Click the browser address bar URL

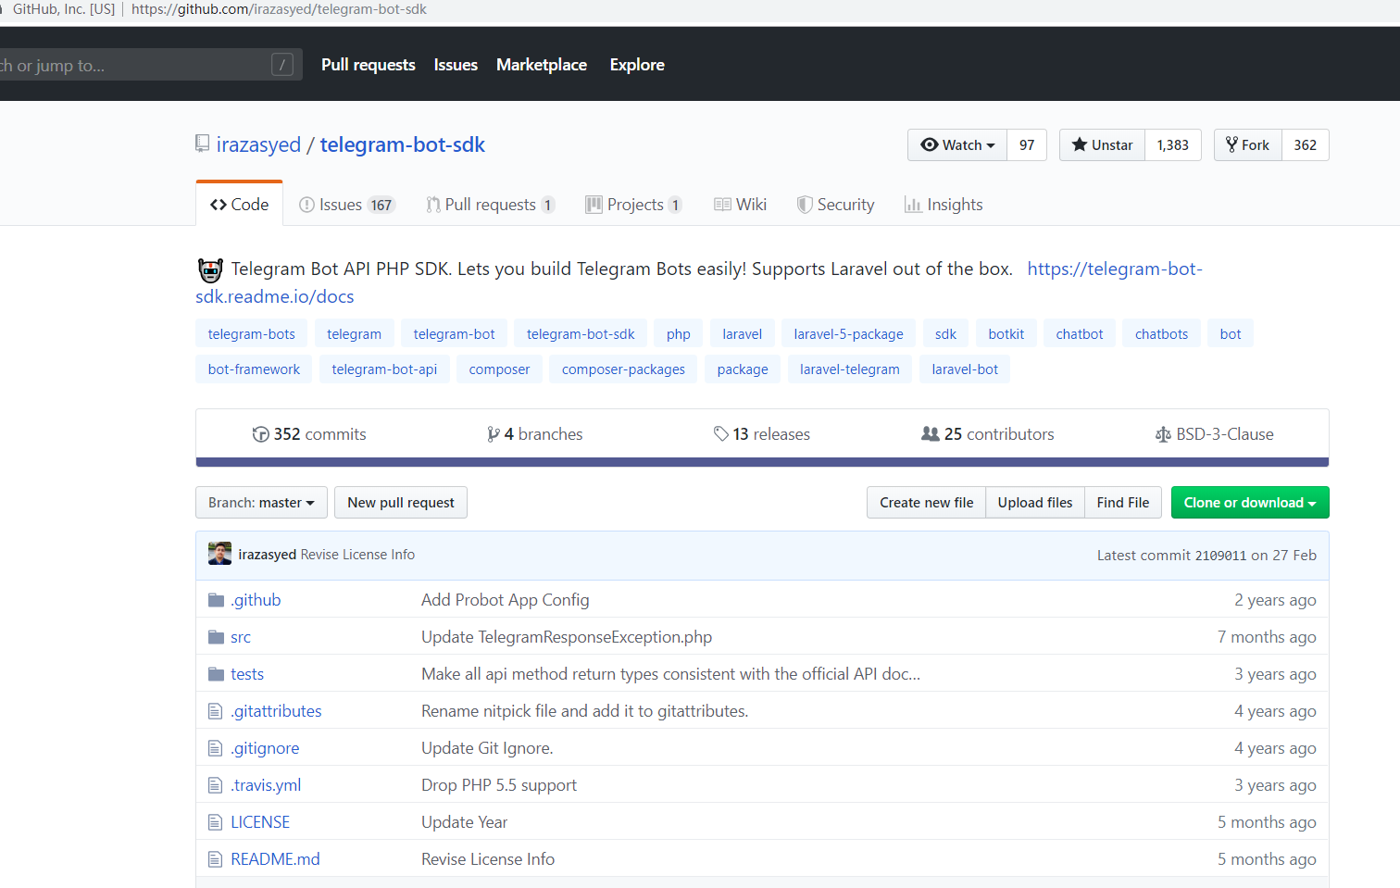point(279,9)
